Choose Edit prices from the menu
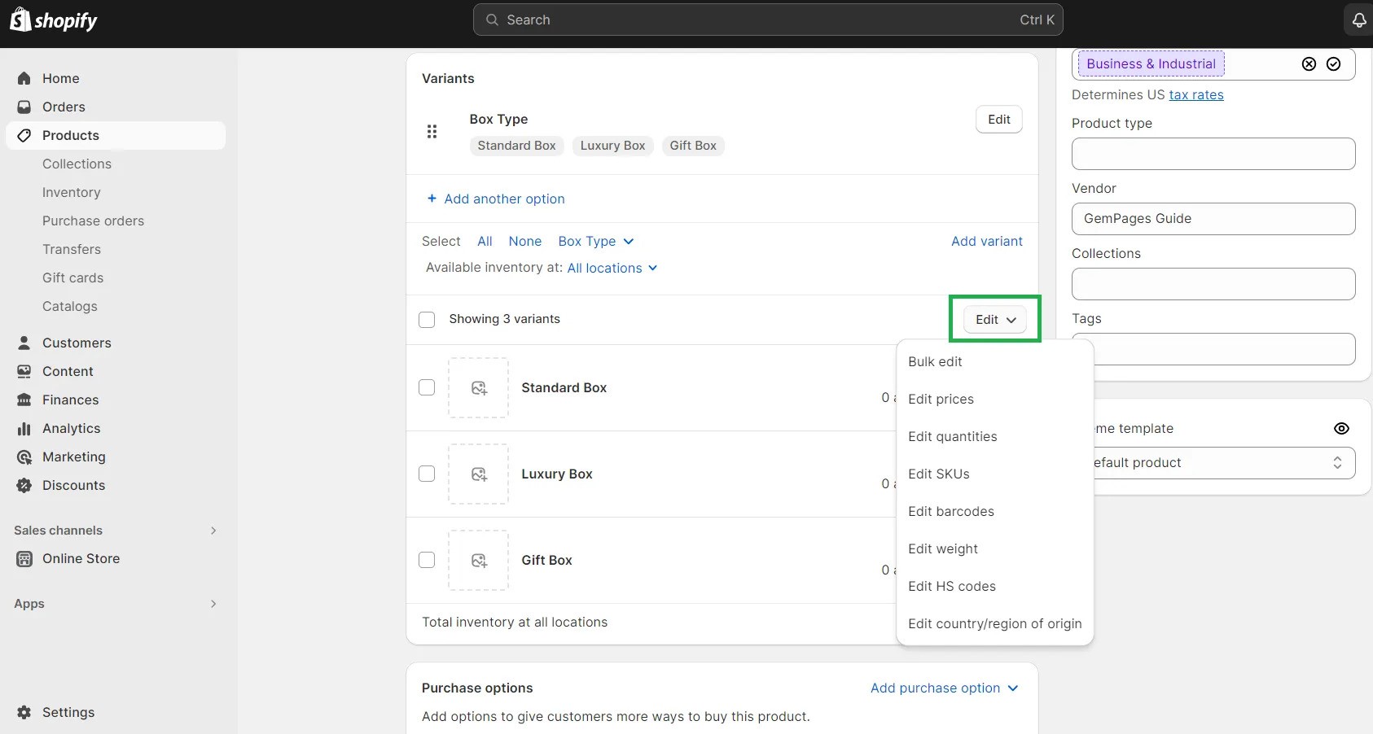Screen dimensions: 1373x734 [x=941, y=399]
